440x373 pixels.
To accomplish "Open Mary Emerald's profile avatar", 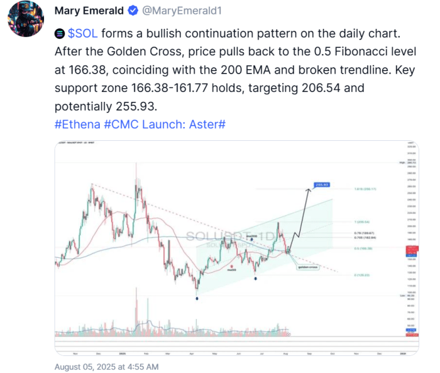I will point(26,19).
